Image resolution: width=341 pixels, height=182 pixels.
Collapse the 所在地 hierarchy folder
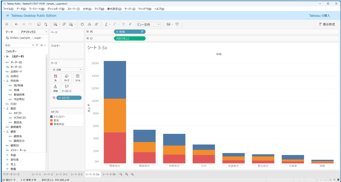tap(4, 81)
